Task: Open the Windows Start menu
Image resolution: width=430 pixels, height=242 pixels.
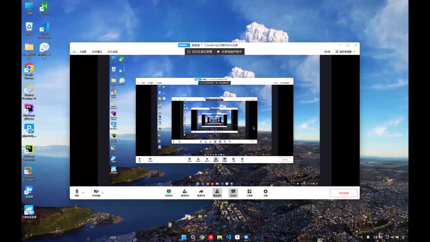Action: click(x=184, y=237)
